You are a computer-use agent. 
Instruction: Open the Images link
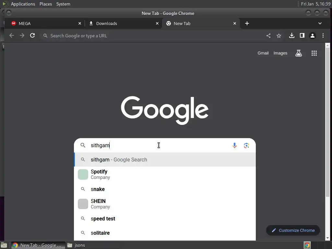280,53
